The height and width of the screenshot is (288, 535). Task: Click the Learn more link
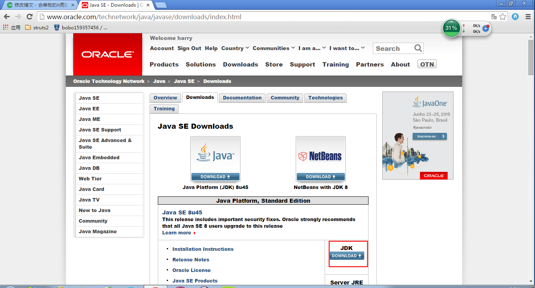(x=179, y=233)
